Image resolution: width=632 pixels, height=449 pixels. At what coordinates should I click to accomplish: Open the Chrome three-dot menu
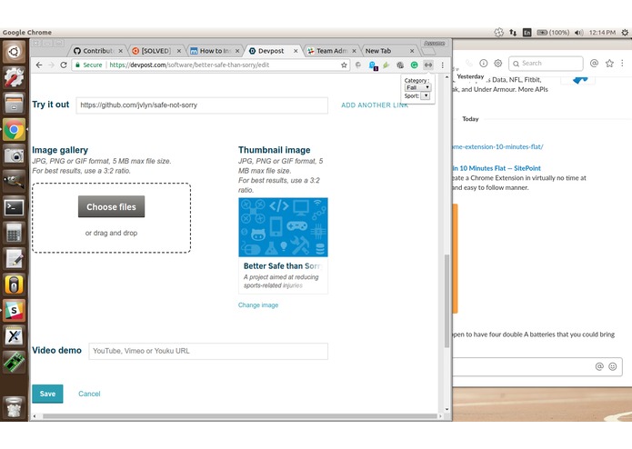click(x=443, y=65)
